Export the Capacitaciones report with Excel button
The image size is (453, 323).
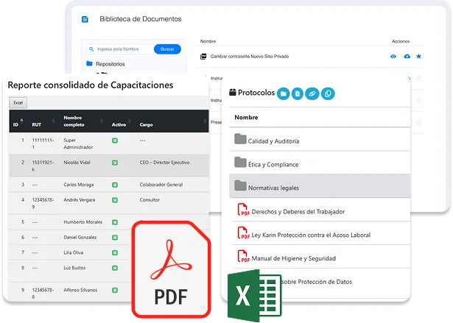pos(18,103)
